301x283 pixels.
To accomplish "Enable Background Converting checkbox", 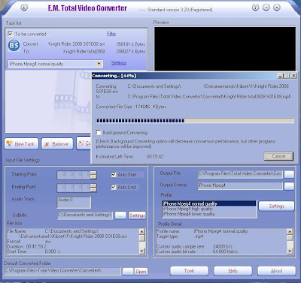I will tap(99, 132).
